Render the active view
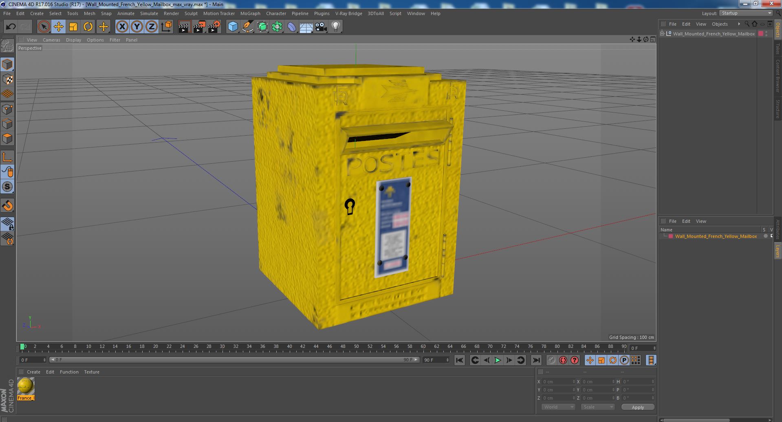 pos(184,27)
